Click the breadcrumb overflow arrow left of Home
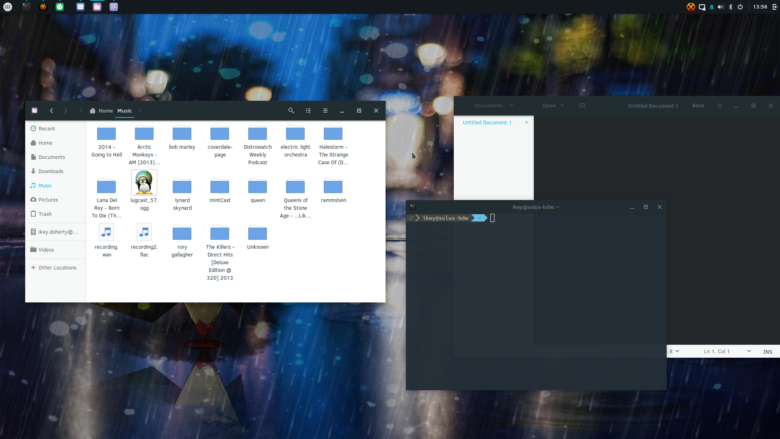Screen dimensions: 780x439 [x=82, y=111]
